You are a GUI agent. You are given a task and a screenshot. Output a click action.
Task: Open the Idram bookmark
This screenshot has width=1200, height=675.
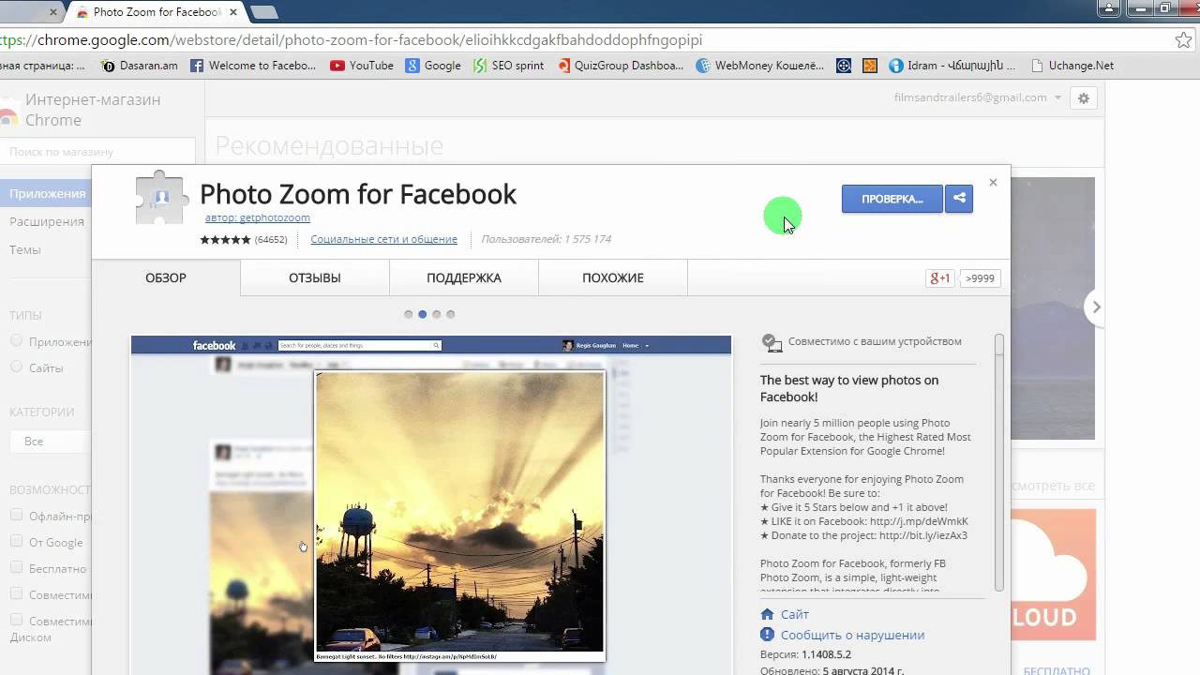pyautogui.click(x=952, y=66)
